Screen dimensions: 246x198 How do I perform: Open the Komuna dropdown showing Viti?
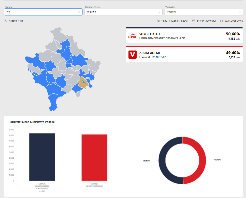coord(43,12)
